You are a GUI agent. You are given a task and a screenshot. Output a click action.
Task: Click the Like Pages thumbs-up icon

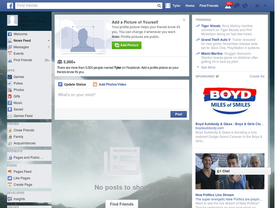click(x=10, y=178)
